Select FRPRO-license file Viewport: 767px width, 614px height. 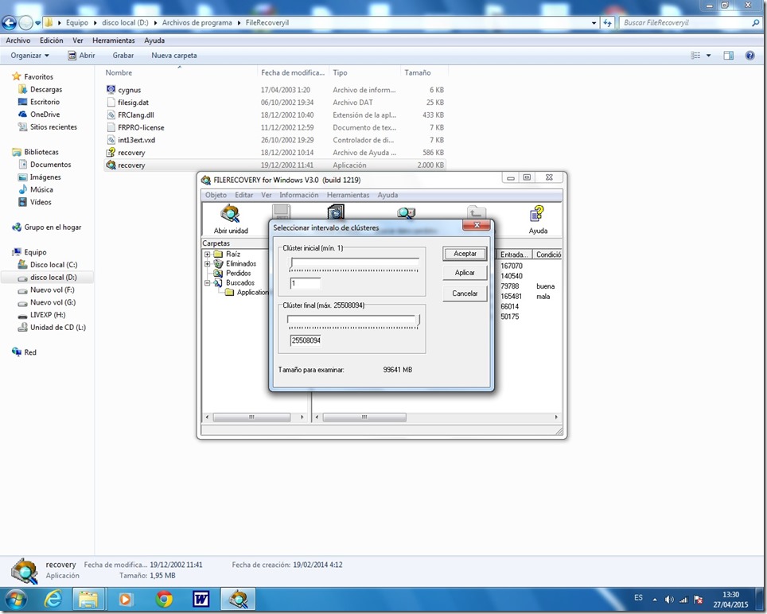(x=141, y=127)
